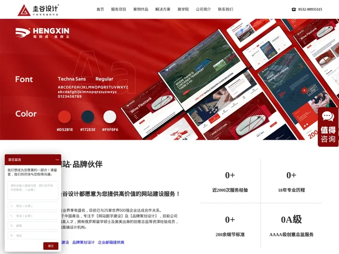This screenshot has height=254, width=339.
Task: Click the About HengXin Company mockup thumbnail
Action: pyautogui.click(x=297, y=93)
